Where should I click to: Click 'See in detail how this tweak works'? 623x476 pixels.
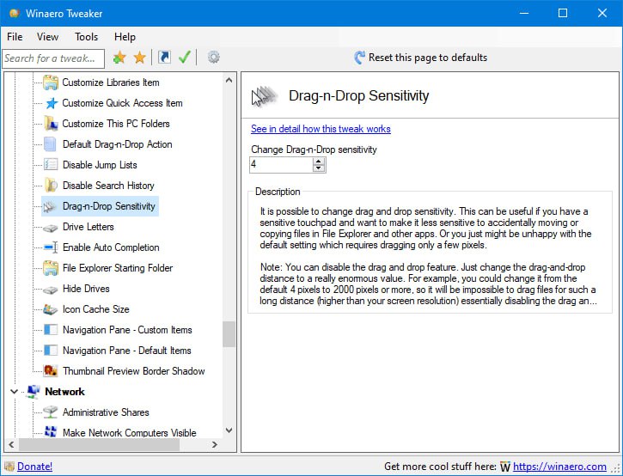click(x=321, y=129)
